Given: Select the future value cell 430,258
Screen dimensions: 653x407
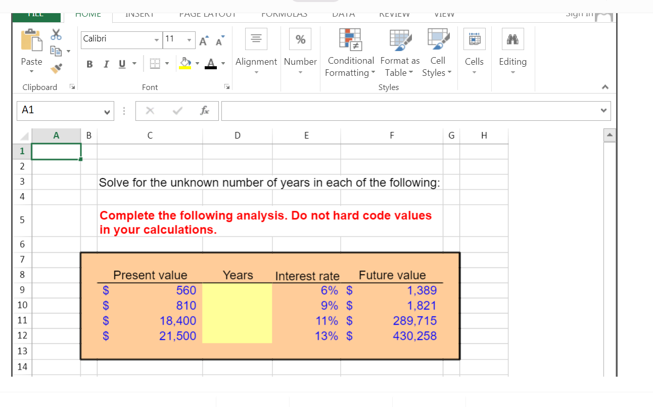Looking at the screenshot, I should pyautogui.click(x=392, y=336).
